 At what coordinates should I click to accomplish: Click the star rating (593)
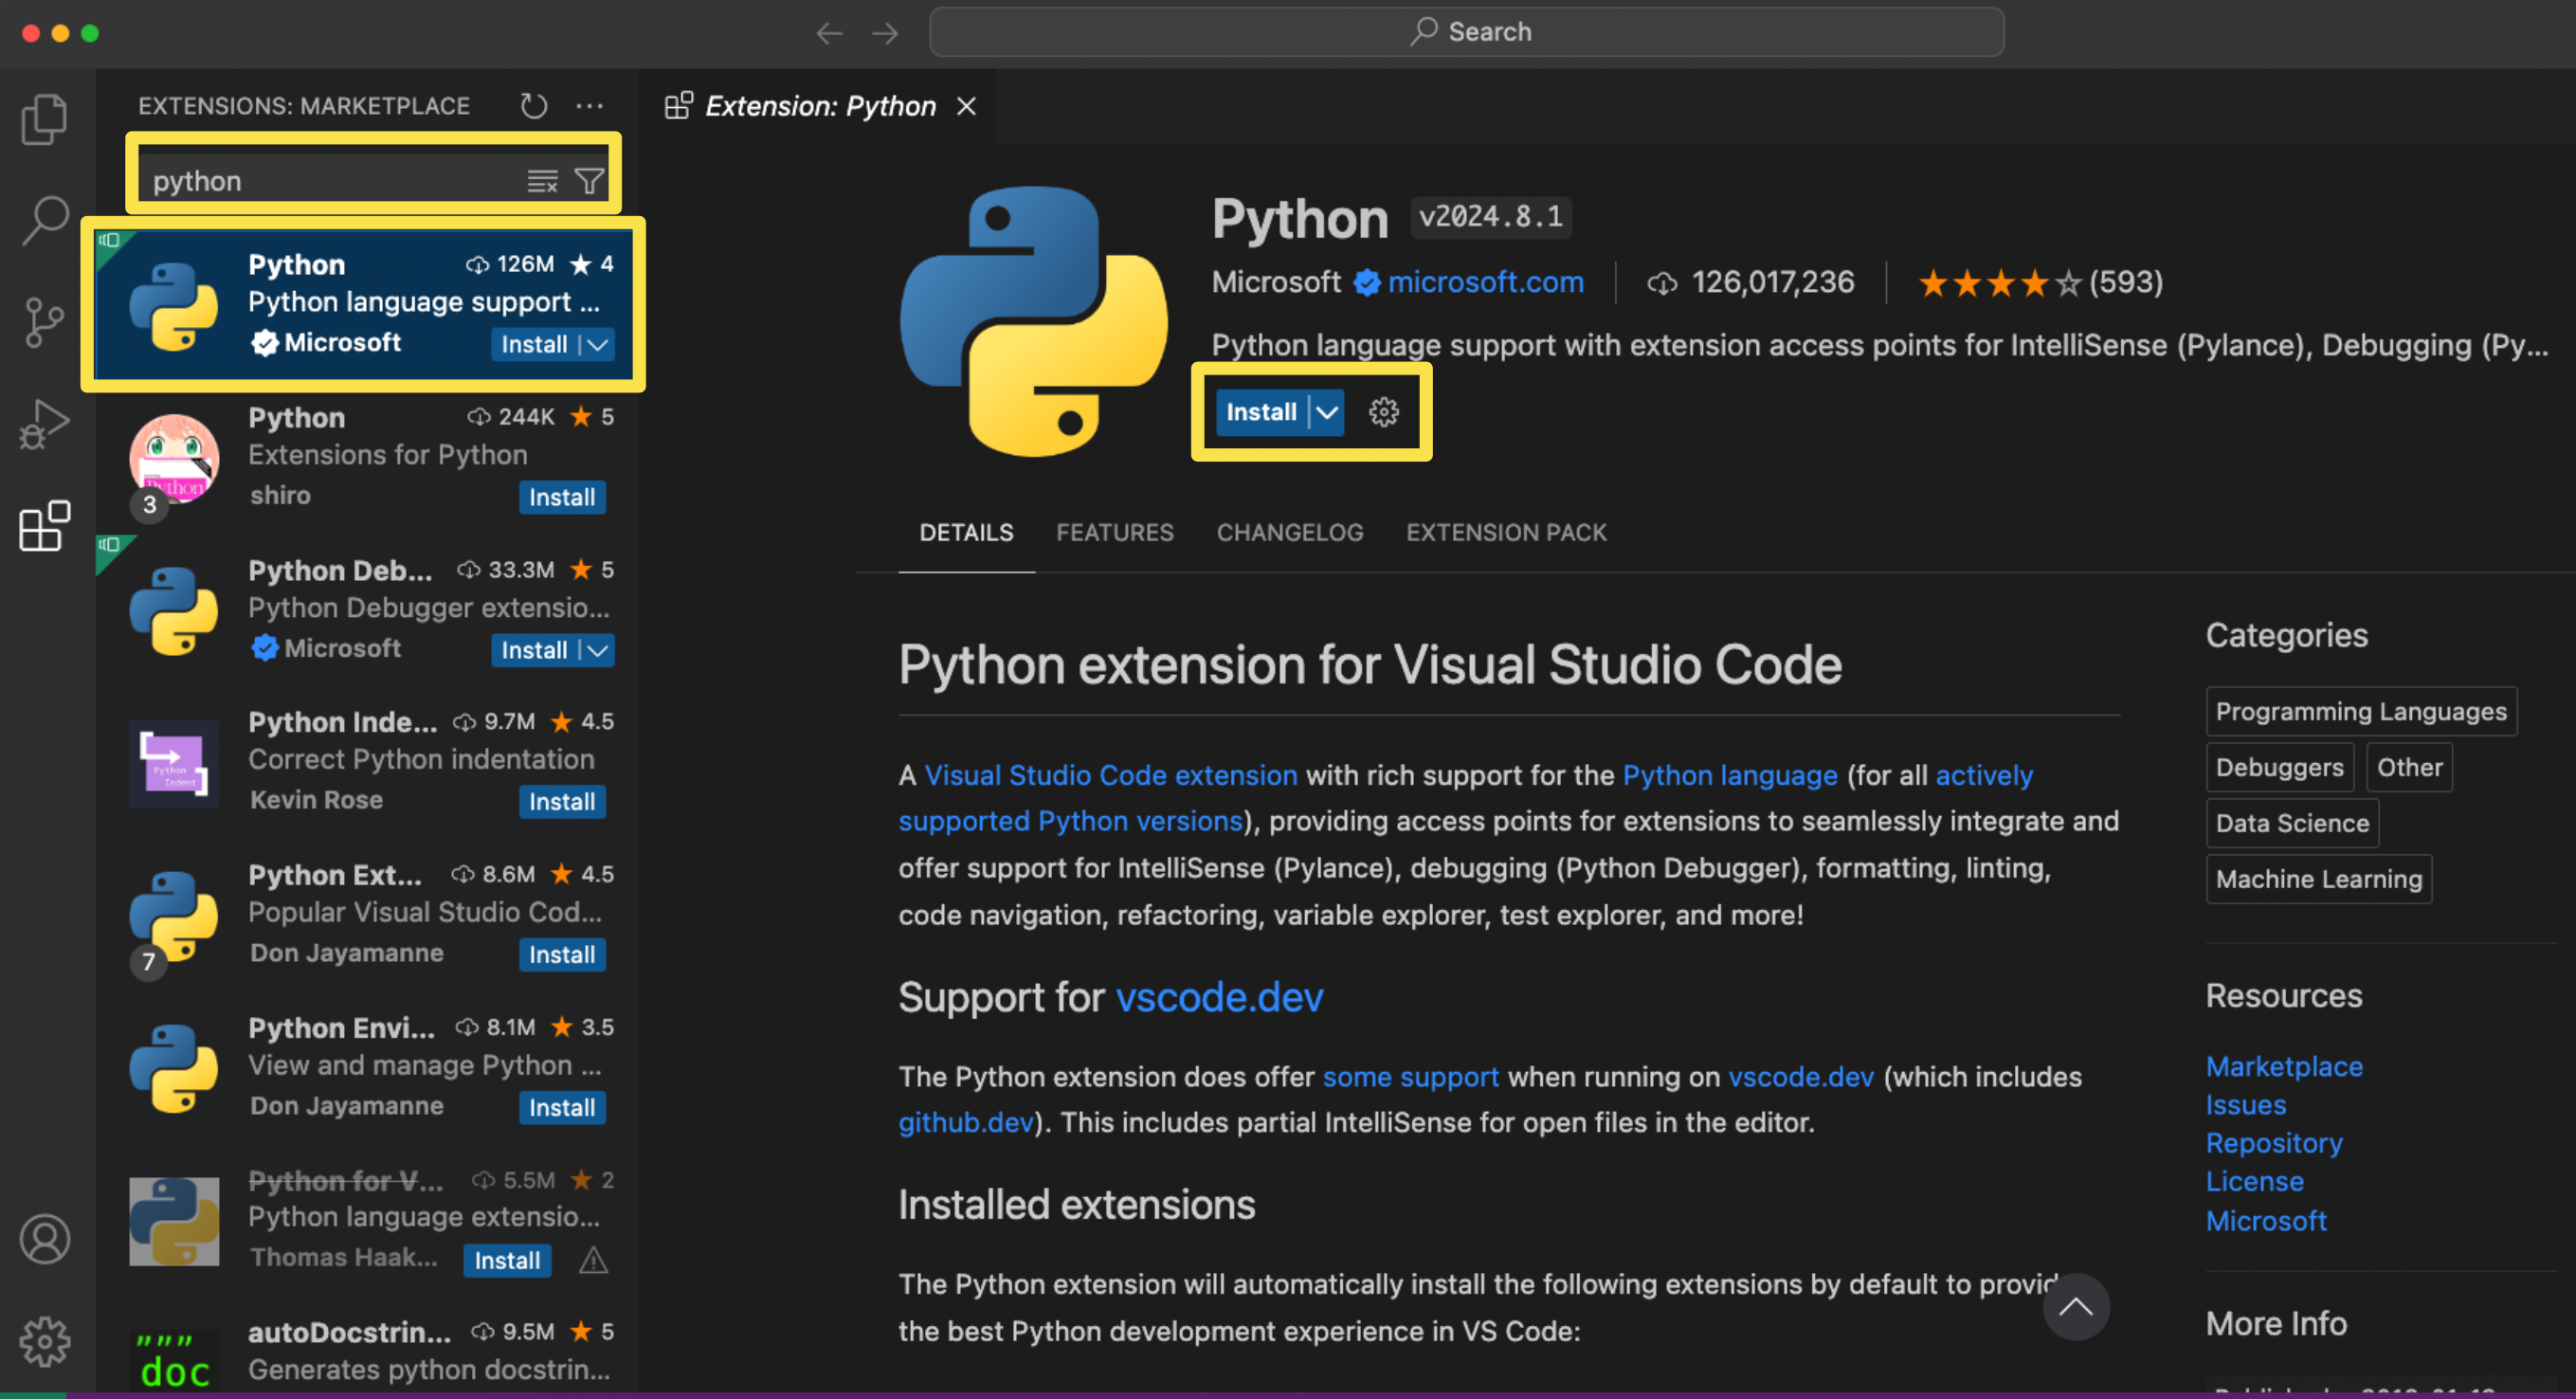(2040, 283)
